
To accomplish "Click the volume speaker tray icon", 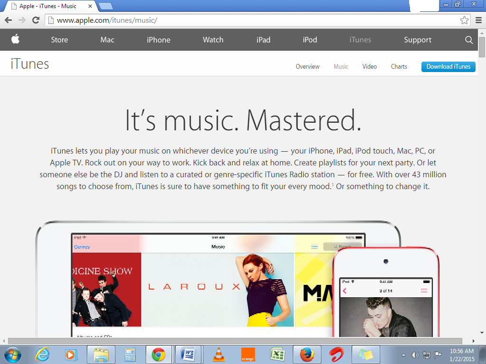I will click(415, 355).
